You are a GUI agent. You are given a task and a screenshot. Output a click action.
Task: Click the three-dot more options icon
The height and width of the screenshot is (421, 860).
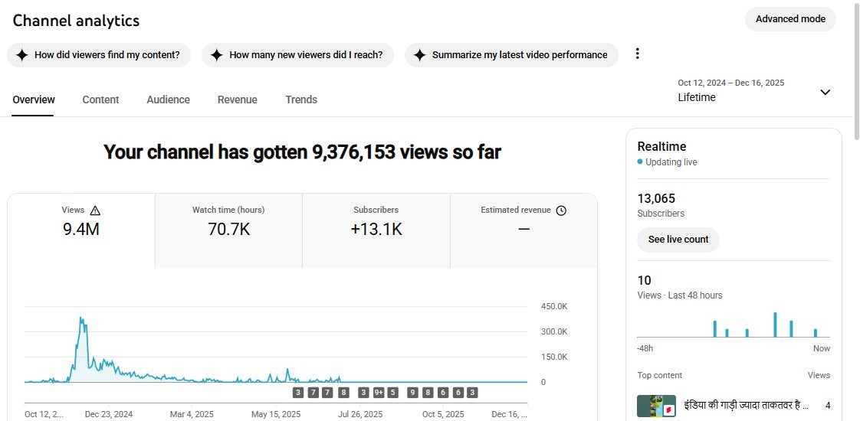(636, 54)
